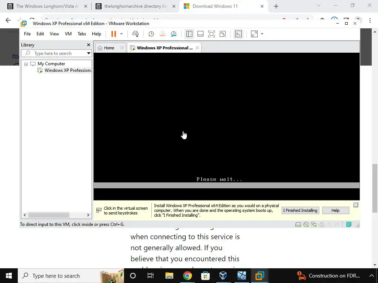378x283 pixels.
Task: Dismiss the yellow install hint bar
Action: coord(356,205)
